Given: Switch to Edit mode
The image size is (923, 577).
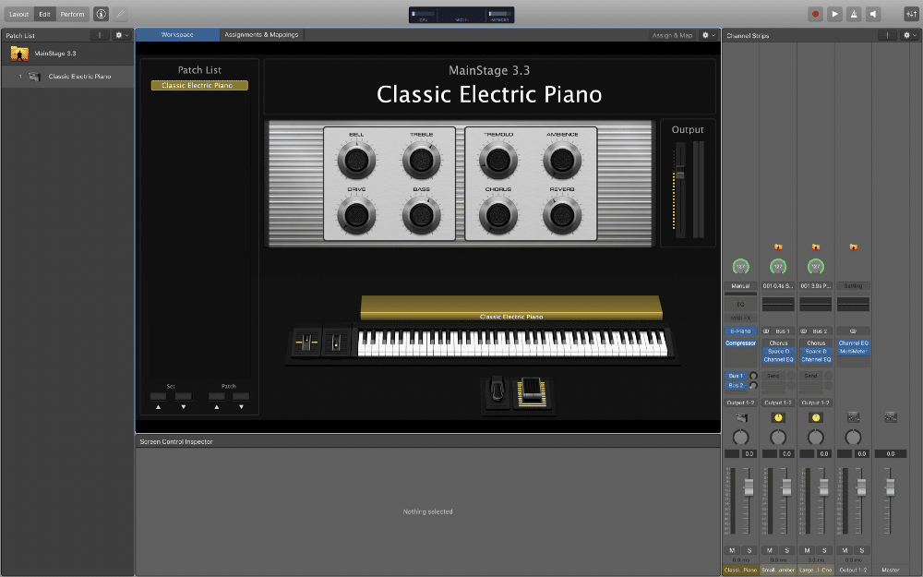Looking at the screenshot, I should coord(44,14).
